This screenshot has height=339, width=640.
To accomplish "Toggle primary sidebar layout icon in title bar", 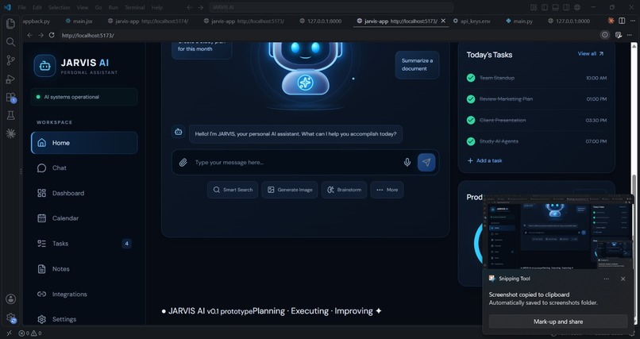I will 545,7.
